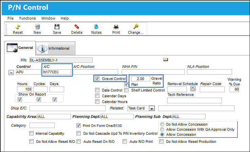Click the Removal Schedule input field
This screenshot has width=250, height=152.
pos(177,90)
